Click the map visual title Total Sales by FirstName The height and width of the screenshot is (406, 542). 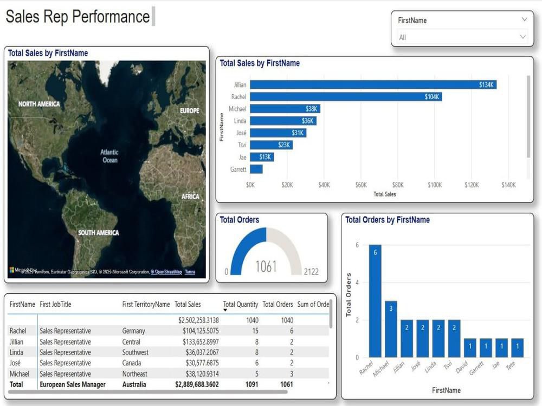(x=48, y=53)
